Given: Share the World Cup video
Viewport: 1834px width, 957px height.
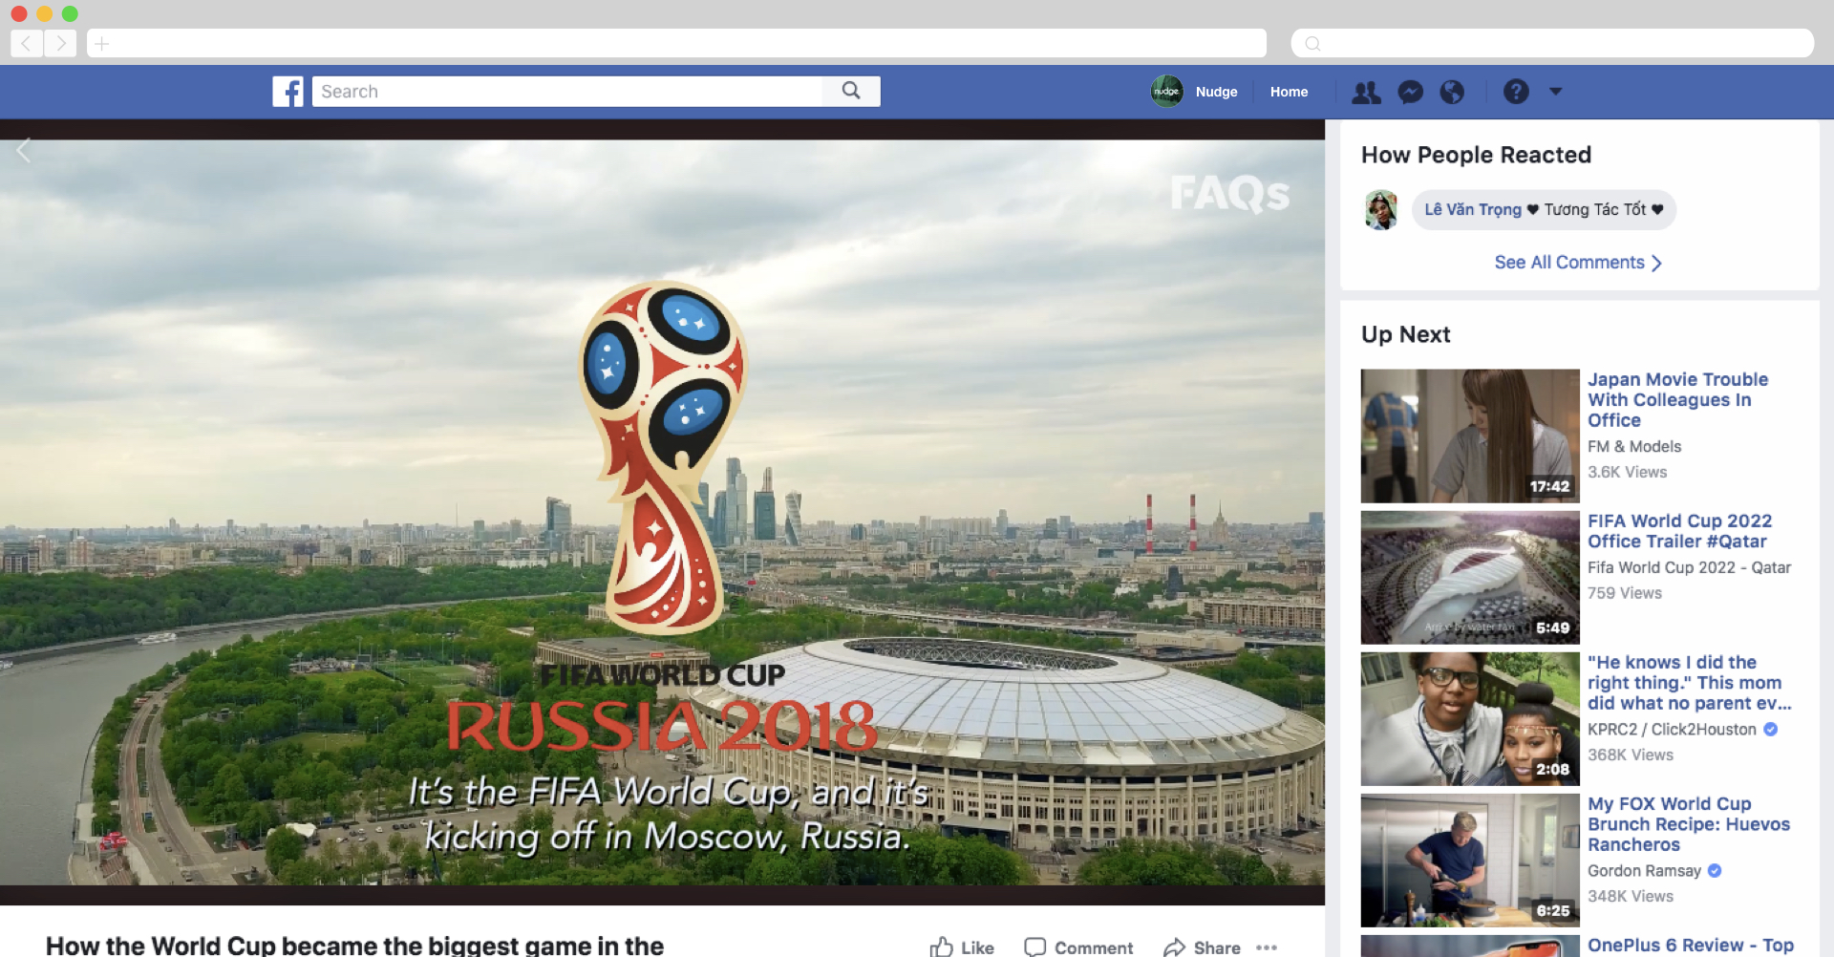Looking at the screenshot, I should pos(1202,946).
